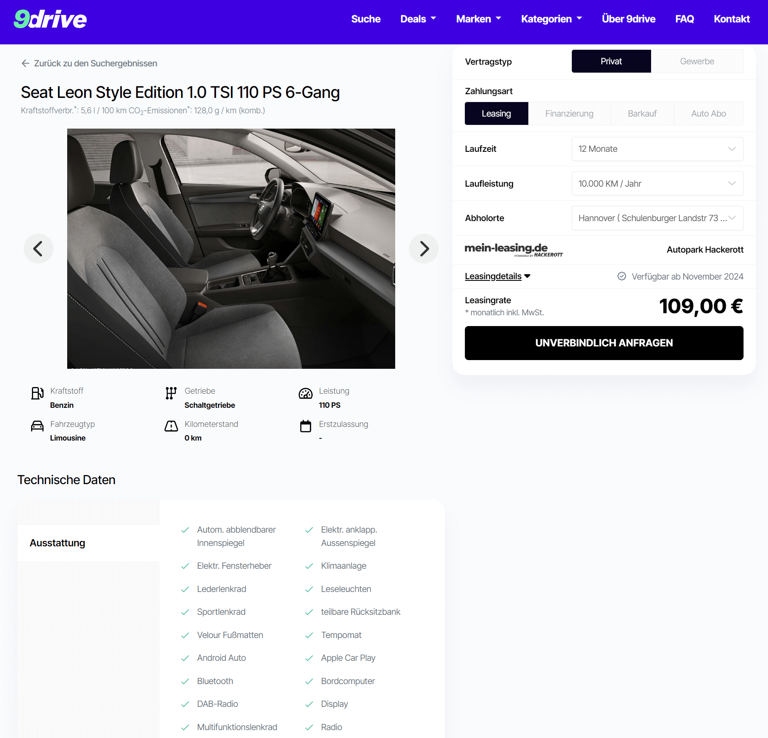Click the Leistung speedometer icon
This screenshot has width=768, height=738.
pos(306,393)
